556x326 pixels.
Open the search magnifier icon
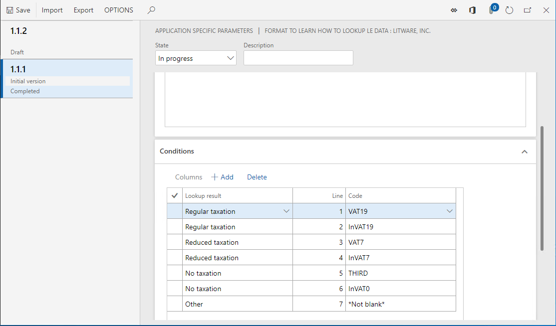tap(151, 10)
